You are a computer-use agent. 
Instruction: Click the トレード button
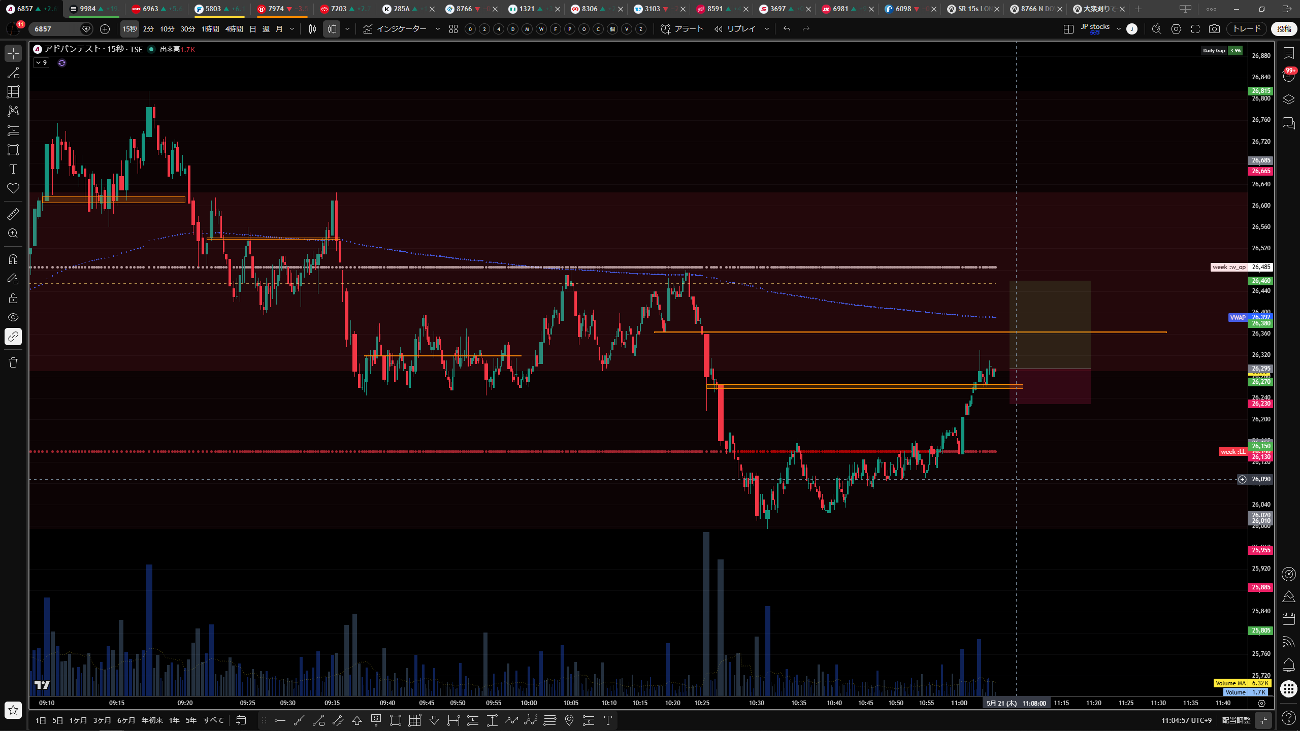1247,29
